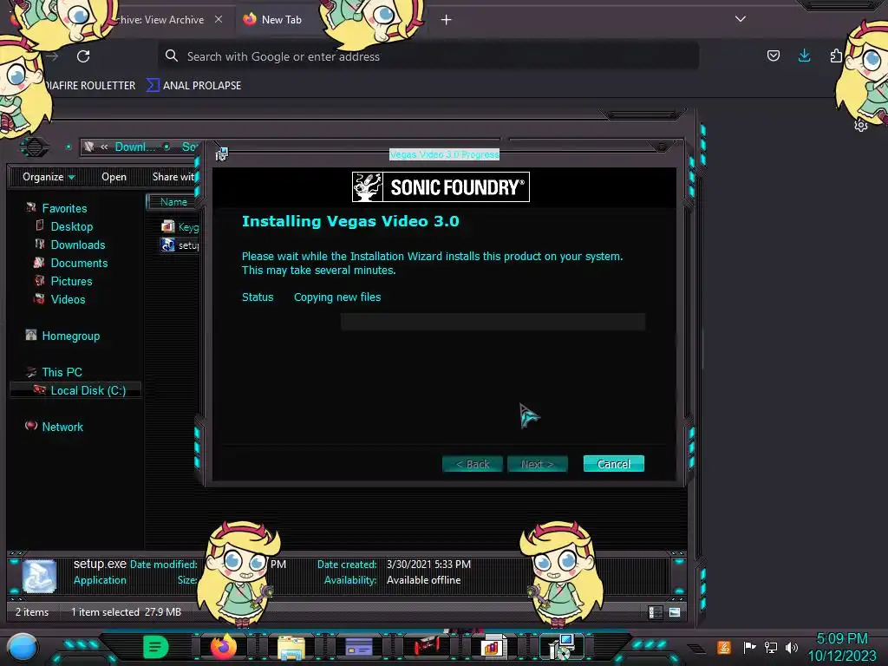Select Documents in the Explorer sidebar
The image size is (888, 666).
79,263
